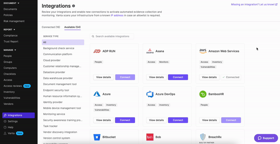The height and width of the screenshot is (144, 280).
Task: View details for ADP RUN
Action: click(104, 77)
